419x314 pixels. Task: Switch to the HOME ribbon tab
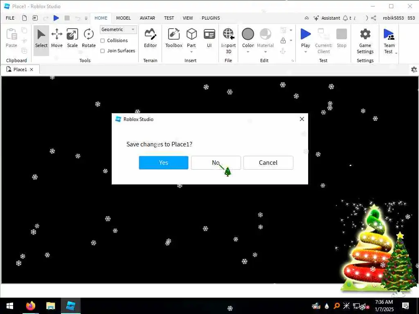pos(101,18)
